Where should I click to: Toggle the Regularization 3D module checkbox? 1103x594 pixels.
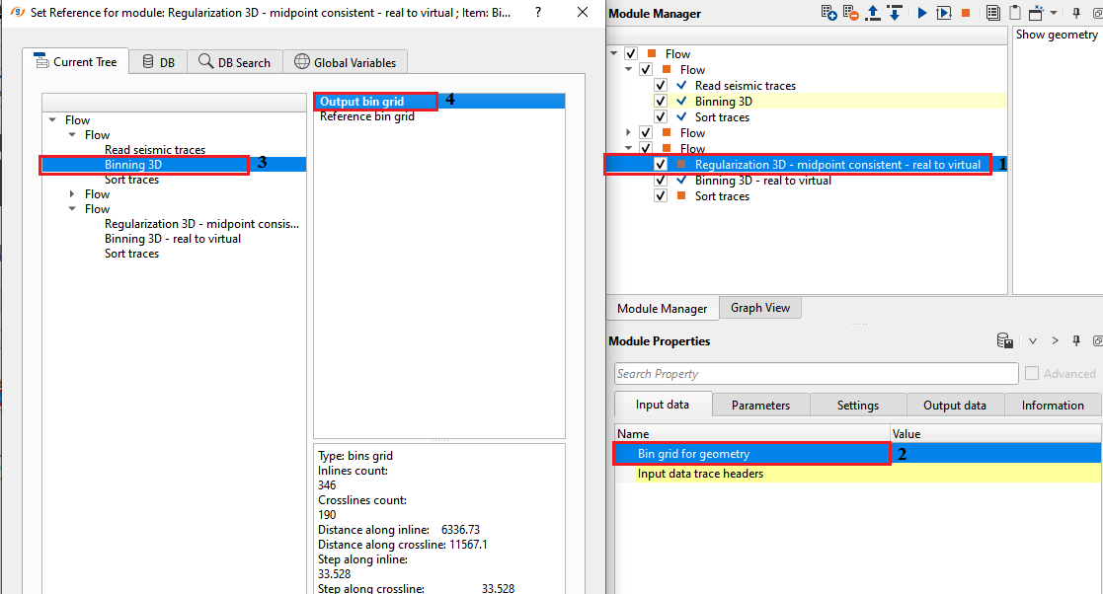(660, 164)
